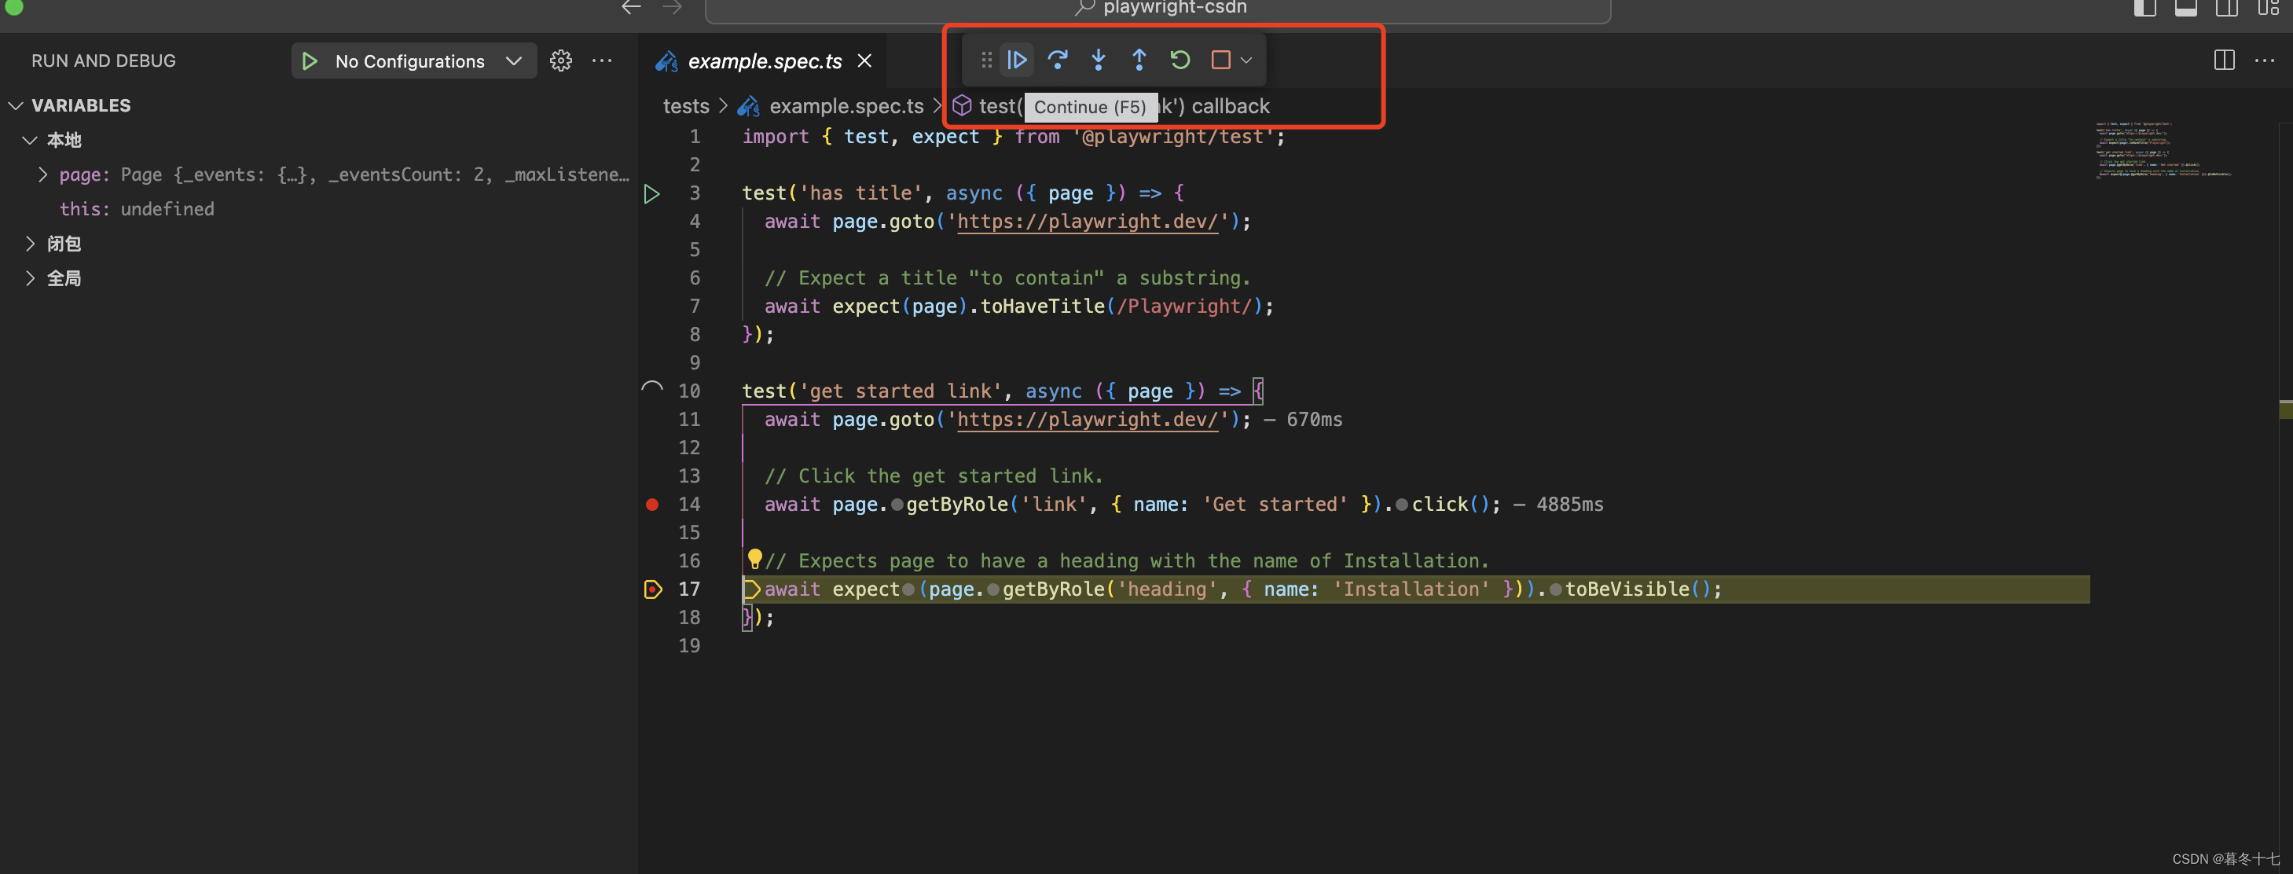Click the callback breadcrumb item

[x=1230, y=107]
